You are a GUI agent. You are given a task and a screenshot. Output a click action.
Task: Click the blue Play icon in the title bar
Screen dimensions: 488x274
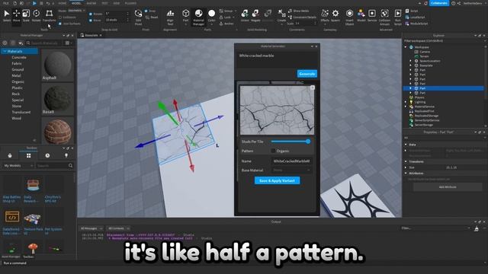34,3
